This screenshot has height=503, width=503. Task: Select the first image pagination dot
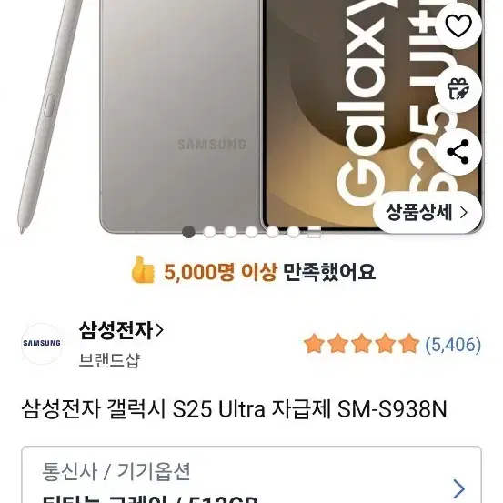pyautogui.click(x=188, y=232)
